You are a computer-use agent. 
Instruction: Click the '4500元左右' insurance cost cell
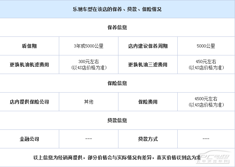coord(206,102)
